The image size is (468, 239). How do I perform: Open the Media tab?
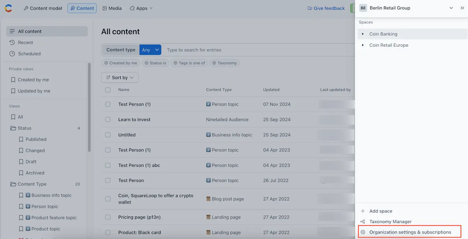[x=112, y=8]
